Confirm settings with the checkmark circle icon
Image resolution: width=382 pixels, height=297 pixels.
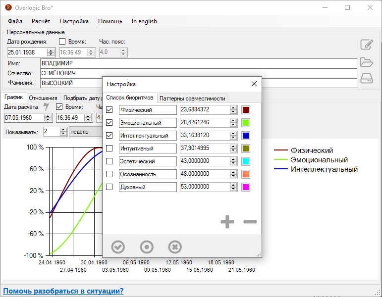point(118,247)
